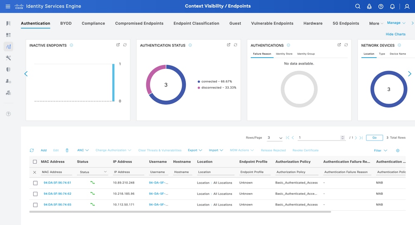Pop out the Inactive Endpoints chart
Screen dimensions: 415x225
[118, 45]
